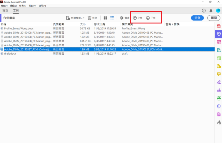The image size is (222, 143).
Task: Open the Combine Files sidebar tool
Action: tap(219, 34)
